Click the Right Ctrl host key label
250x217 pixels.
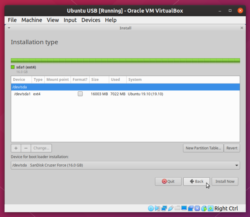coord(226,208)
